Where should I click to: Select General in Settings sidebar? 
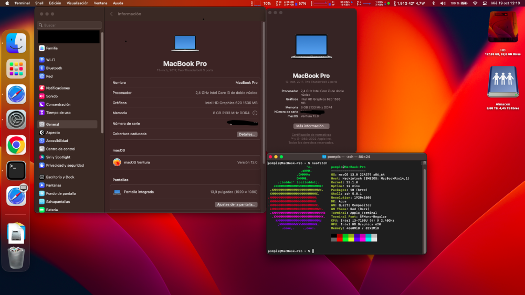[x=67, y=124]
